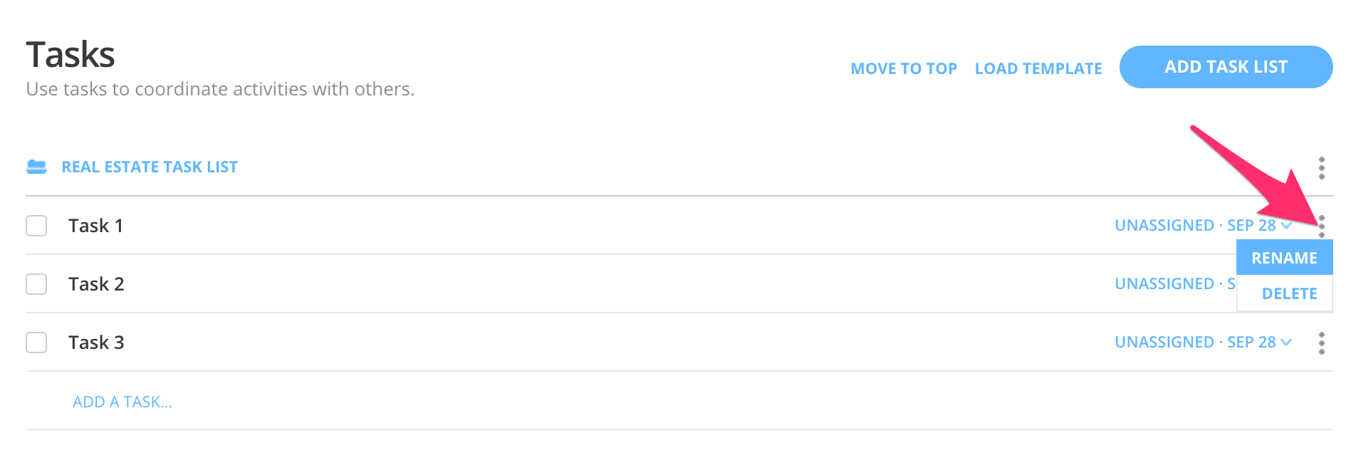Open the three-dot options menu for Task 3

[1321, 342]
